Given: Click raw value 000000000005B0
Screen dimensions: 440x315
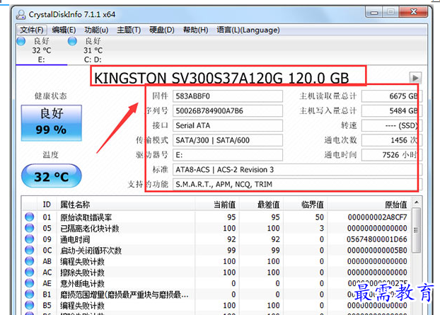Looking at the screenshot, I should (377, 251).
